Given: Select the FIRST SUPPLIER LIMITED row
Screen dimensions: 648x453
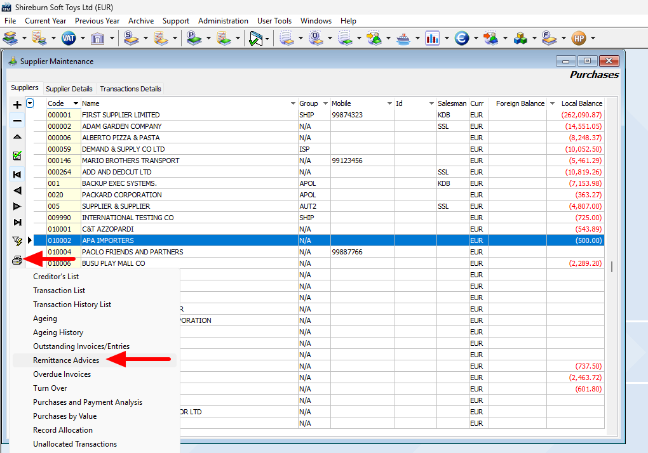Looking at the screenshot, I should (x=121, y=115).
